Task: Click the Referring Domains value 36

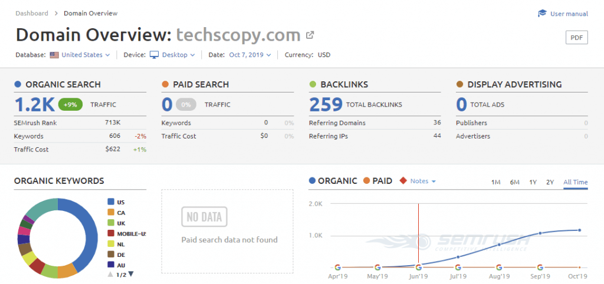Action: (x=437, y=123)
